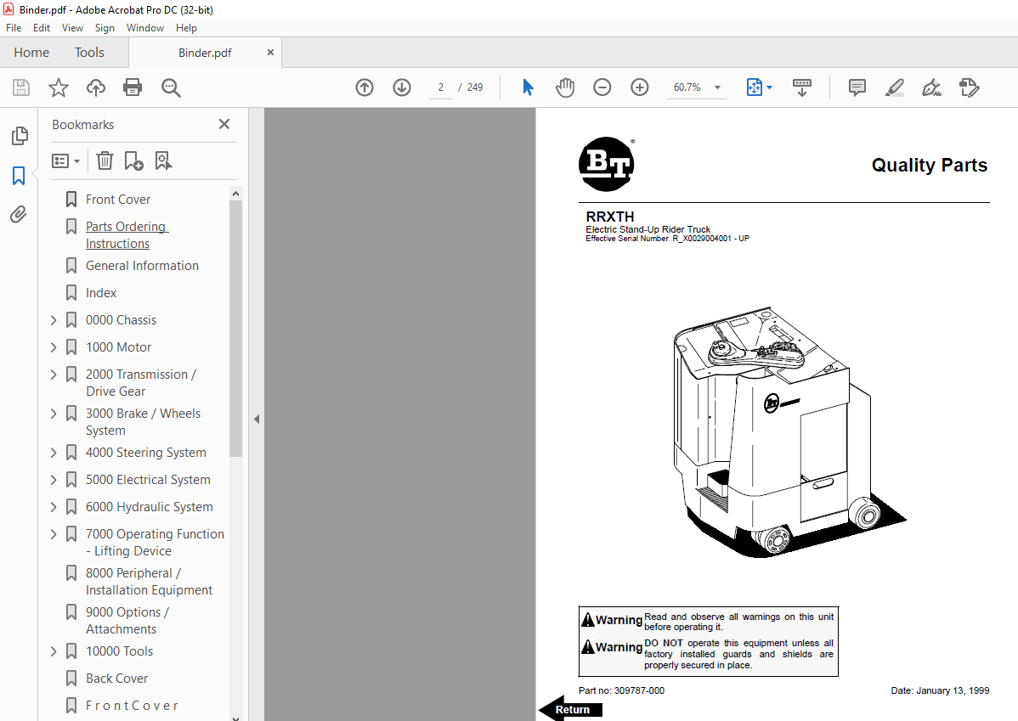Upload file to cloud icon
Image resolution: width=1018 pixels, height=721 pixels.
pos(96,87)
